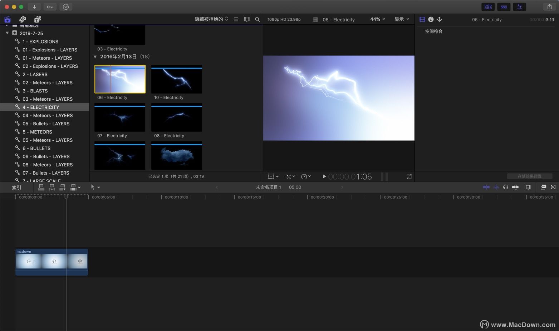Viewport: 559px width, 331px height.
Task: Switch browser to list view
Action: point(236,19)
